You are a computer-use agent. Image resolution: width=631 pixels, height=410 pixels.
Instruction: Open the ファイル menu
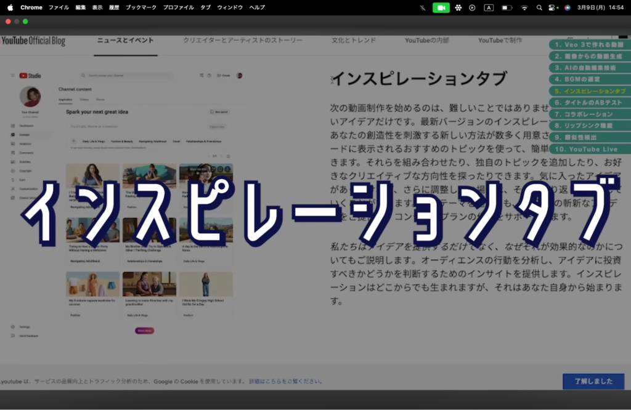click(59, 7)
